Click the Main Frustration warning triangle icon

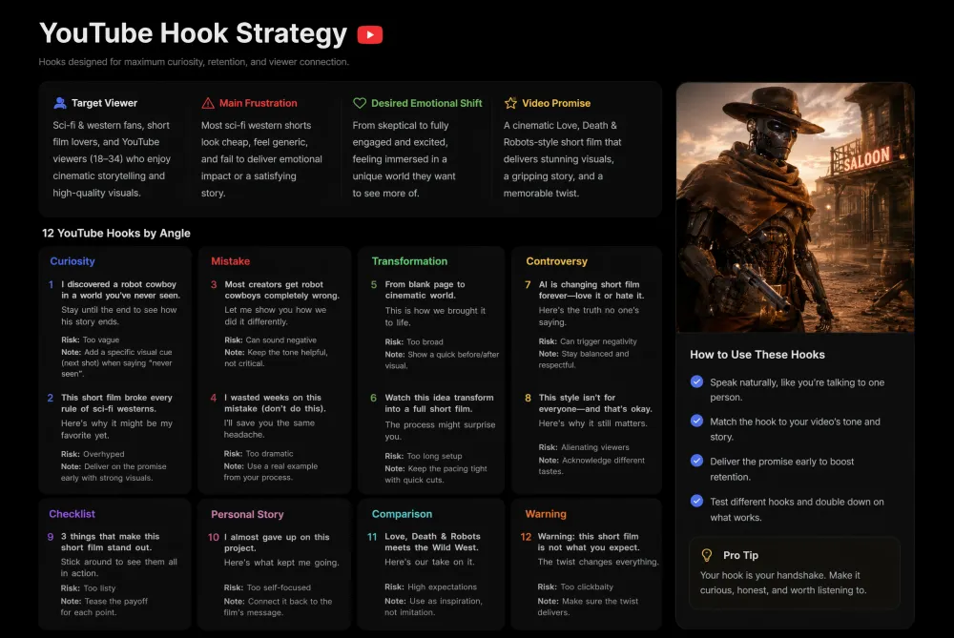click(x=208, y=103)
